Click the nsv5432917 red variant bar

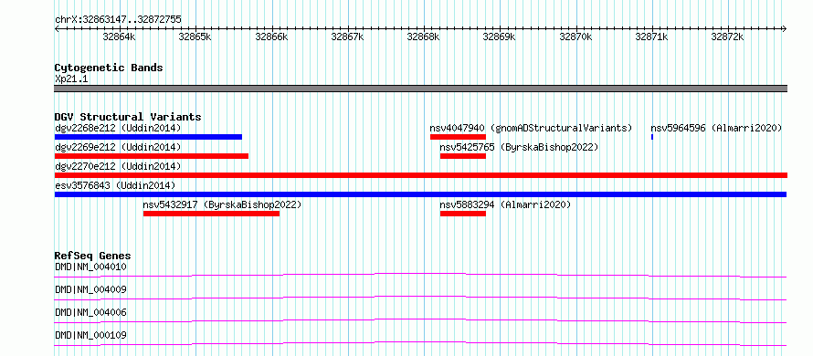pyautogui.click(x=212, y=214)
